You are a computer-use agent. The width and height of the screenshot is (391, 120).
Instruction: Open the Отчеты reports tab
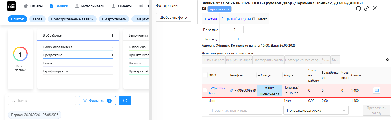(33, 6)
